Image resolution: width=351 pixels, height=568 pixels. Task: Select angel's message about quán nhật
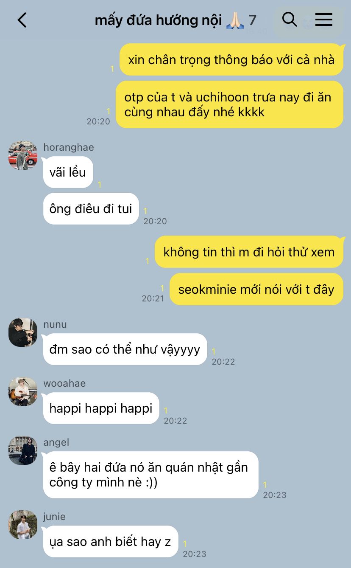[x=150, y=475]
